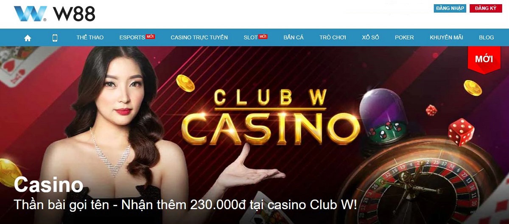Click the red MỚI ribbon badge on banner
The width and height of the screenshot is (509, 224).
[484, 59]
